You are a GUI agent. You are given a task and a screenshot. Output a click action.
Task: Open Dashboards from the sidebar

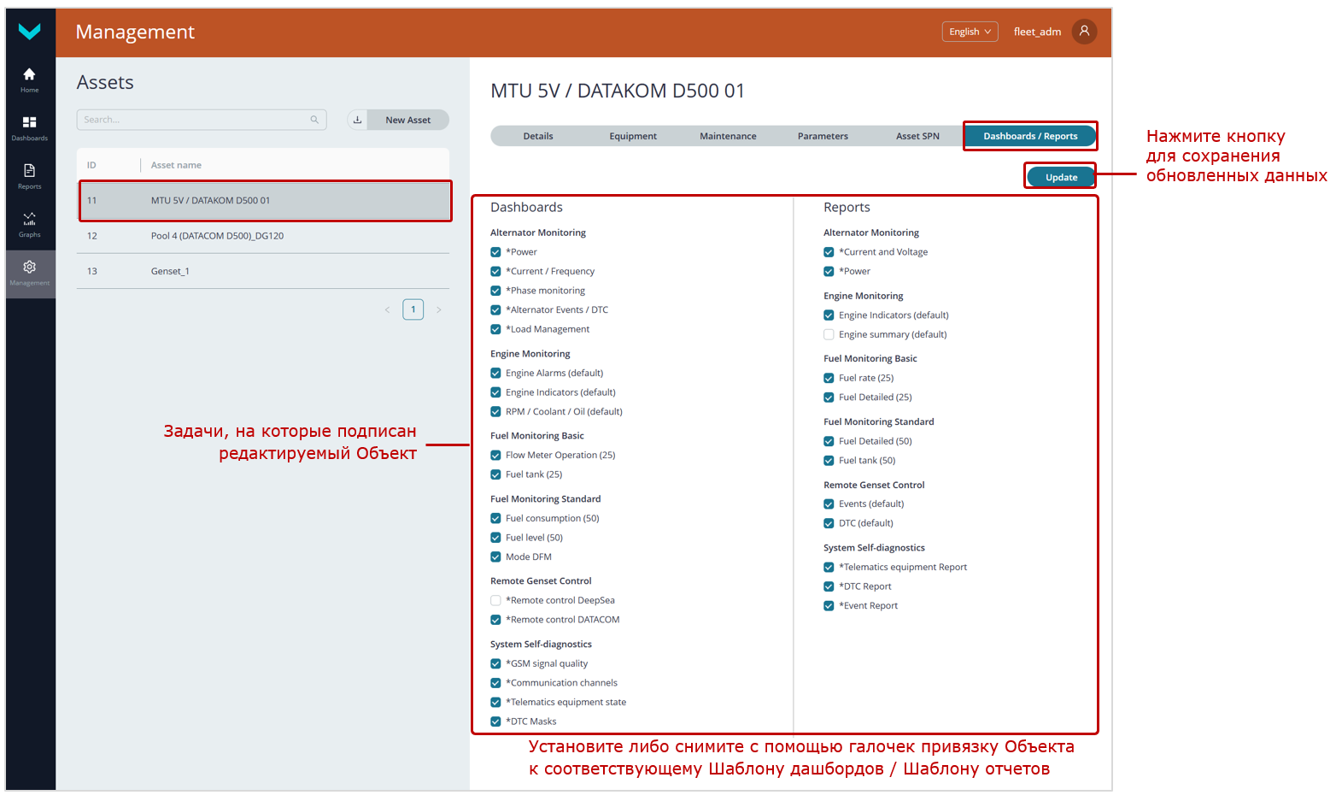(x=29, y=123)
